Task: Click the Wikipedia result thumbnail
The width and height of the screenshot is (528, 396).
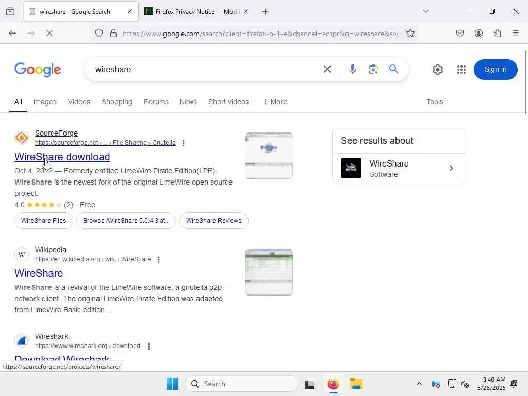Action: (x=269, y=272)
